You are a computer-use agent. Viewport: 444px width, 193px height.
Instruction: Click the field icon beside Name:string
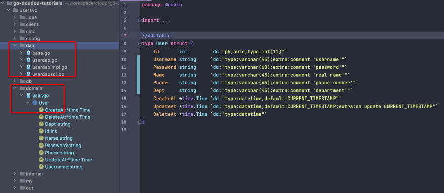(x=41, y=138)
